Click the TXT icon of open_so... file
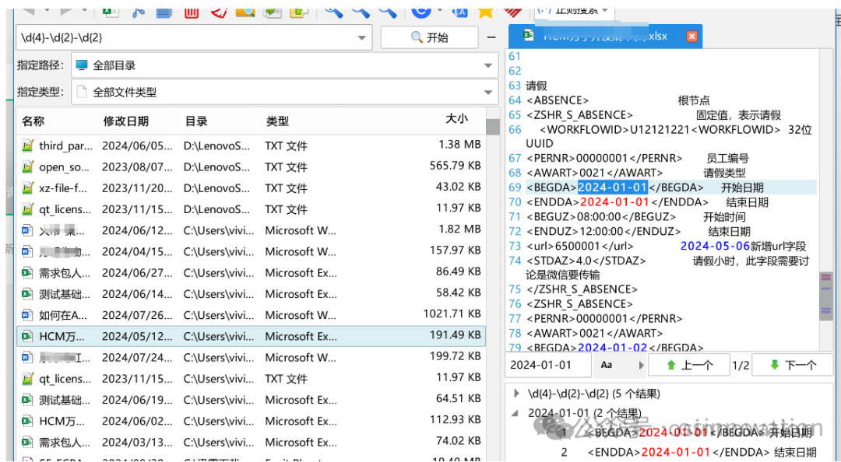The image size is (841, 462). [x=27, y=166]
